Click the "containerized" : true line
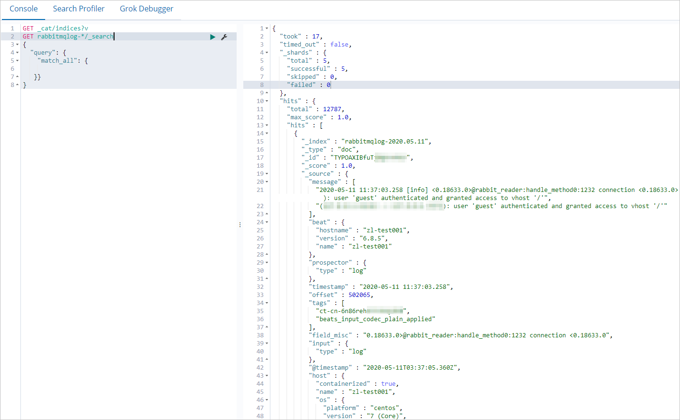Screen dimensions: 680x420 pyautogui.click(x=357, y=384)
